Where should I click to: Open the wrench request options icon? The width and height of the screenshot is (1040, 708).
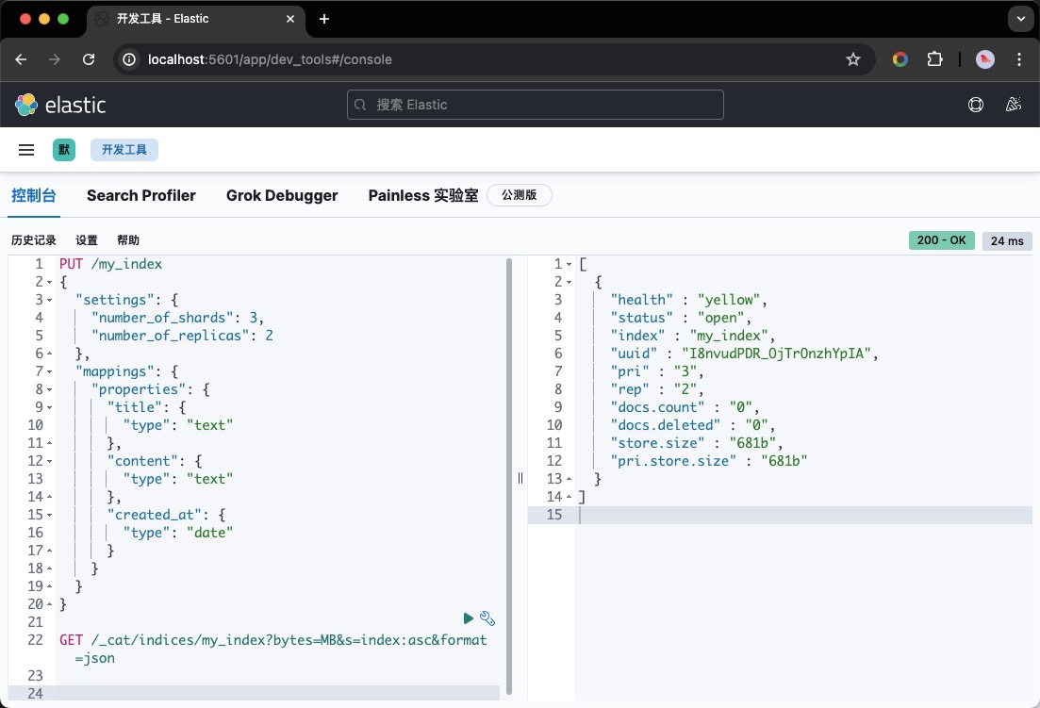(x=487, y=618)
